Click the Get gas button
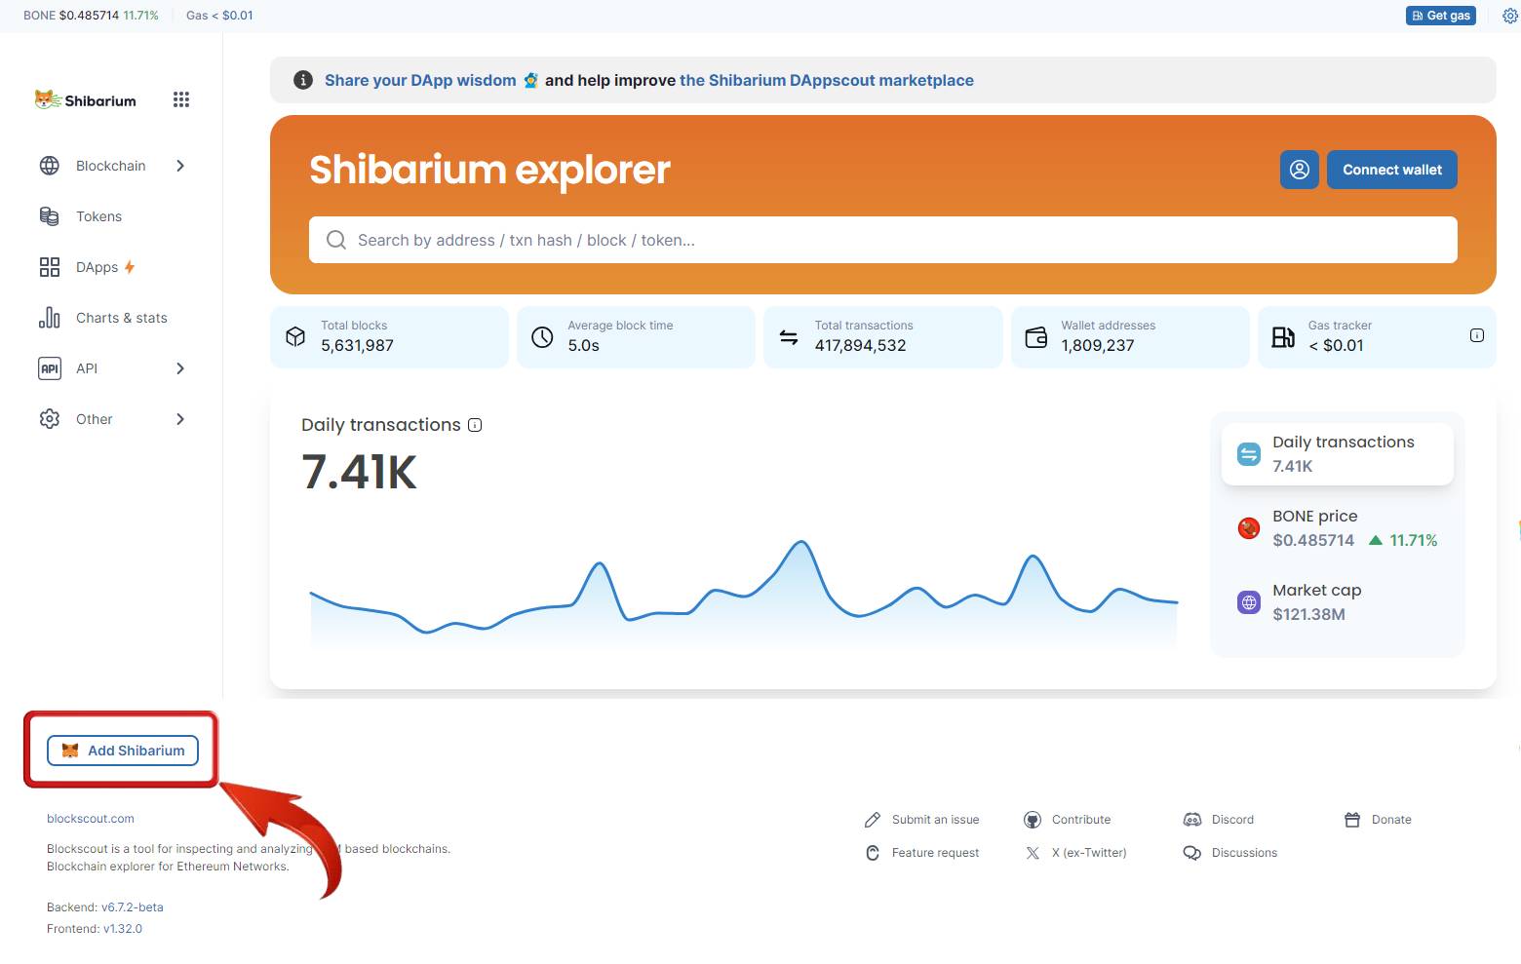1521x964 pixels. pos(1441,16)
